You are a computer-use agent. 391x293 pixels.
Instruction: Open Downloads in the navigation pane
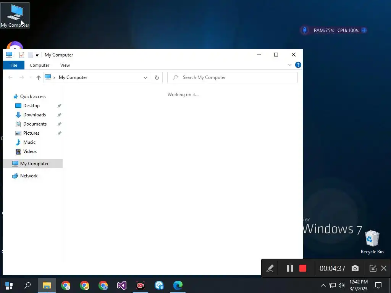point(34,115)
